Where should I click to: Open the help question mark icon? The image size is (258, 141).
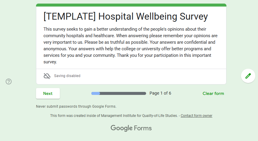click(x=9, y=82)
